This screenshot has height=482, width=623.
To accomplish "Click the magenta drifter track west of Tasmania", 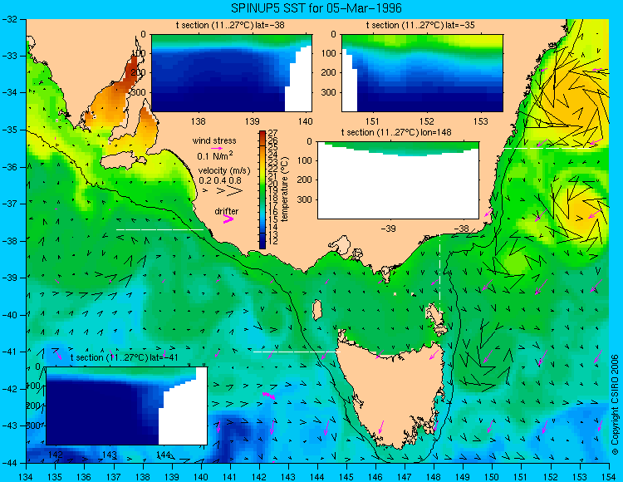I will tap(268, 395).
